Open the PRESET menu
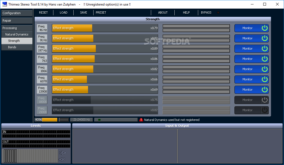This screenshot has height=165, width=284. 101,12
